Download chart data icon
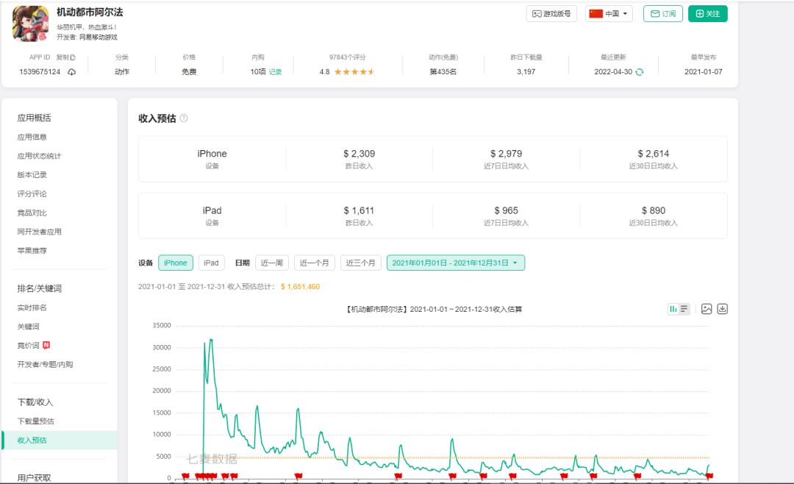 tap(723, 309)
